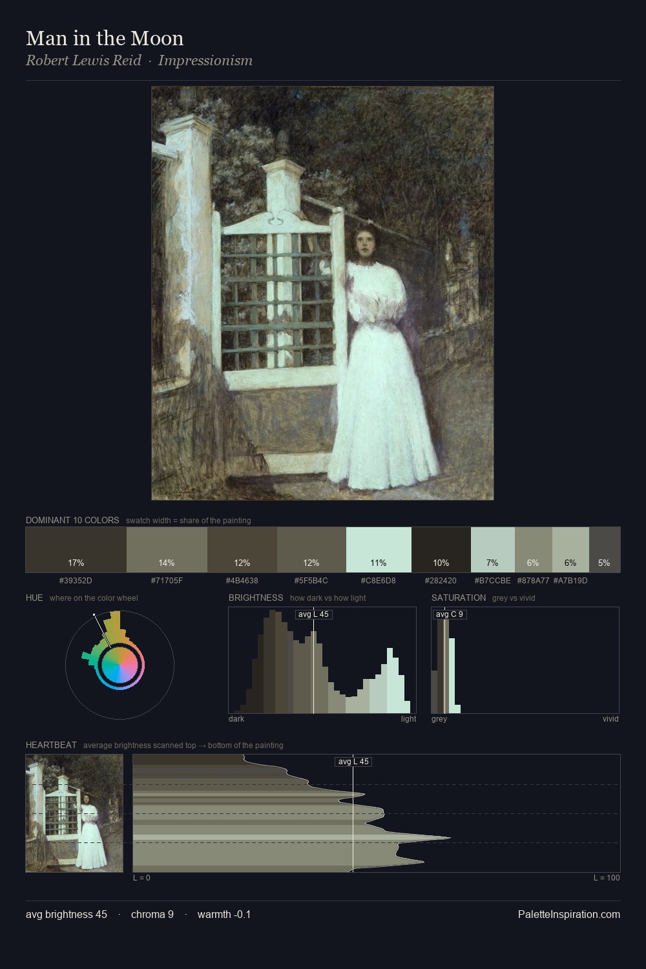Screen dimensions: 646x969
Task: Click 'warmth -0.1' in the footer
Action: [x=224, y=915]
